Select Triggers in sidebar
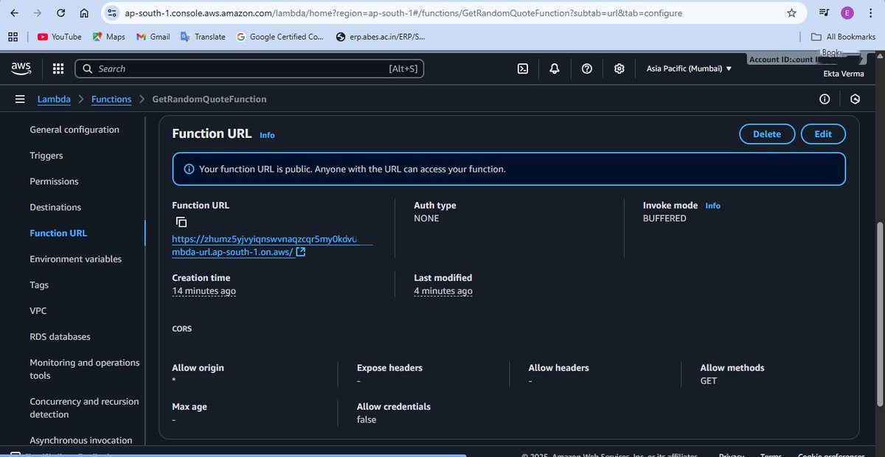Viewport: 885px width, 457px height. click(x=46, y=156)
